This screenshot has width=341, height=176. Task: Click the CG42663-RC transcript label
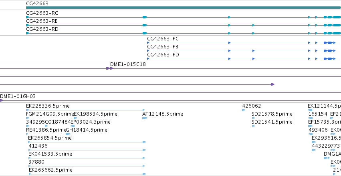tap(42, 13)
